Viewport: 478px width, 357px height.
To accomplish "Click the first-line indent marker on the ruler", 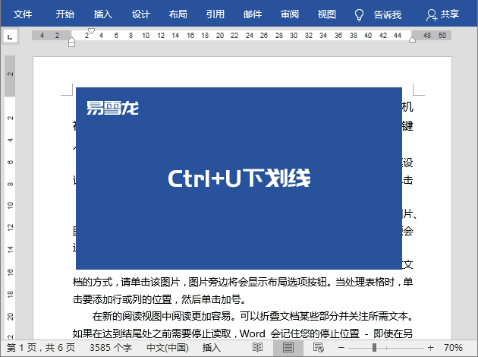I will point(91,31).
